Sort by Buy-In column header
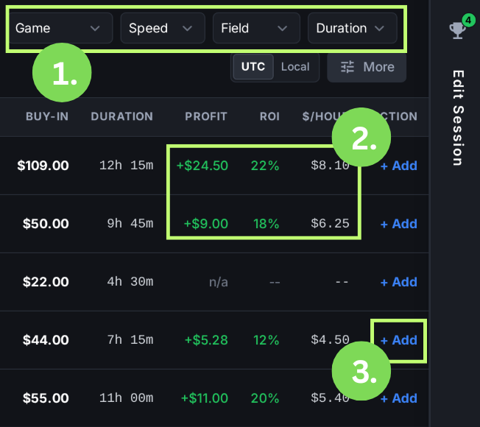Screen dimensions: 480x427 pos(47,116)
